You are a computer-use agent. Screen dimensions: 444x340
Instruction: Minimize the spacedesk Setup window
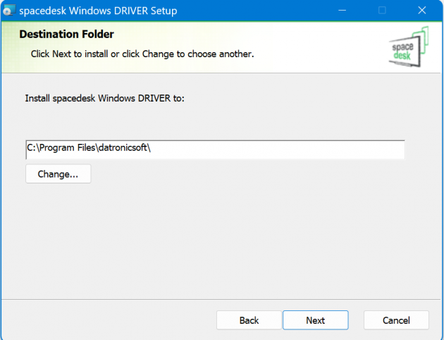pyautogui.click(x=343, y=11)
